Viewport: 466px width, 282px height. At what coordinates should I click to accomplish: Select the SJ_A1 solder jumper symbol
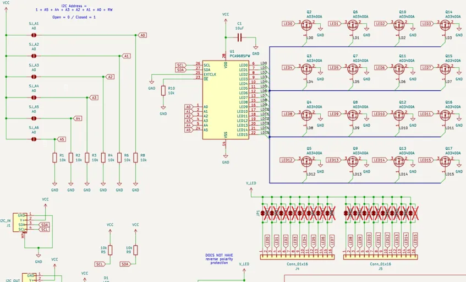pos(34,35)
